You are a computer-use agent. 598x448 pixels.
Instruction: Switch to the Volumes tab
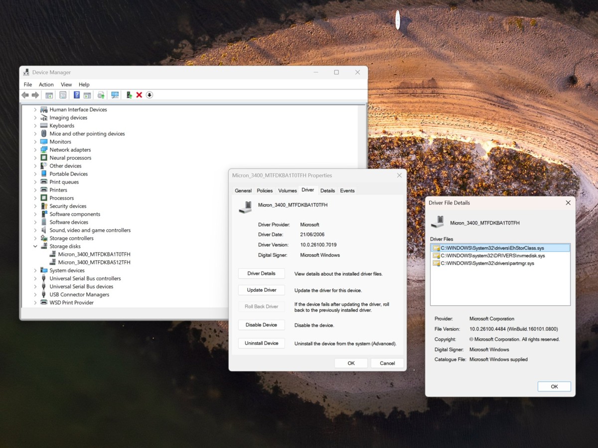(x=288, y=190)
